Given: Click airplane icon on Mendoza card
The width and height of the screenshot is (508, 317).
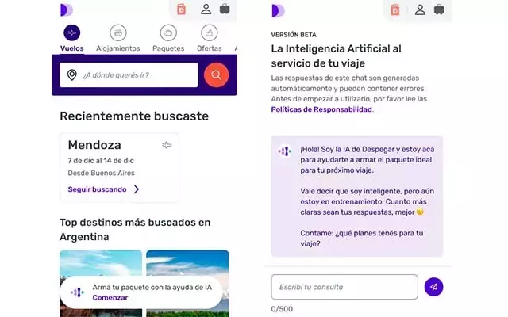Looking at the screenshot, I should point(167,145).
